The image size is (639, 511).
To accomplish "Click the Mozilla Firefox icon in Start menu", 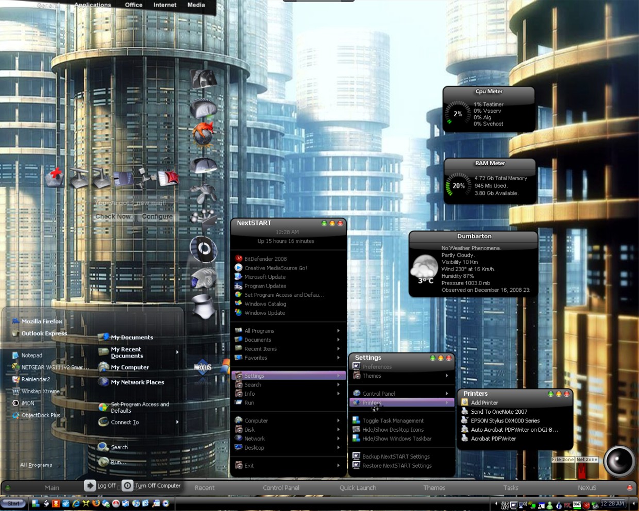I will coord(15,321).
